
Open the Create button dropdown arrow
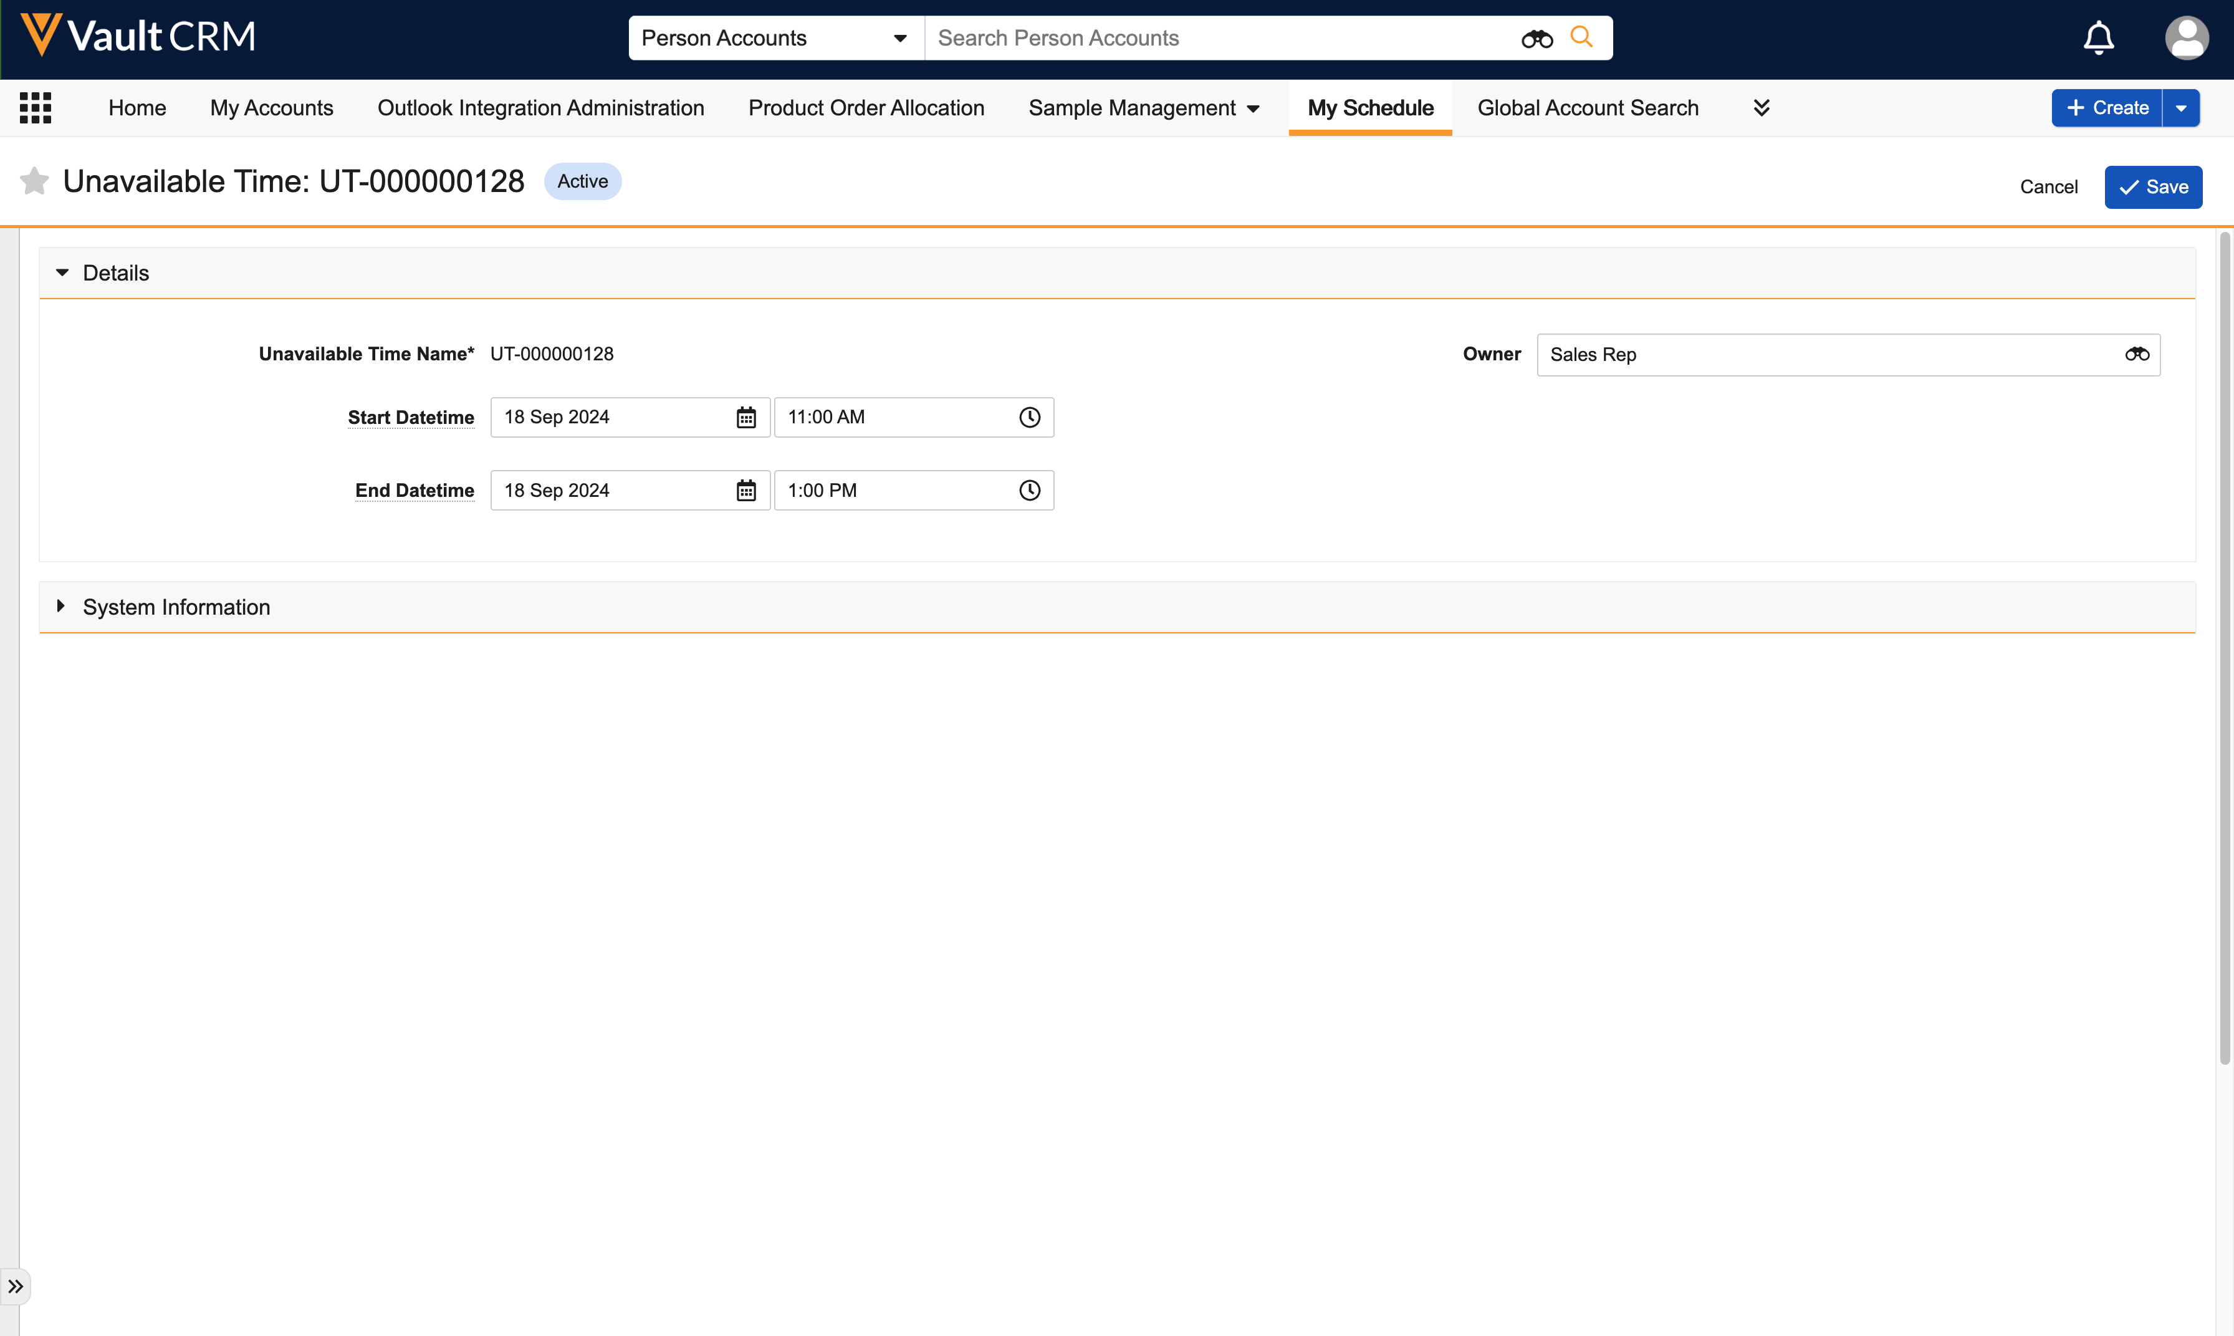pos(2181,108)
